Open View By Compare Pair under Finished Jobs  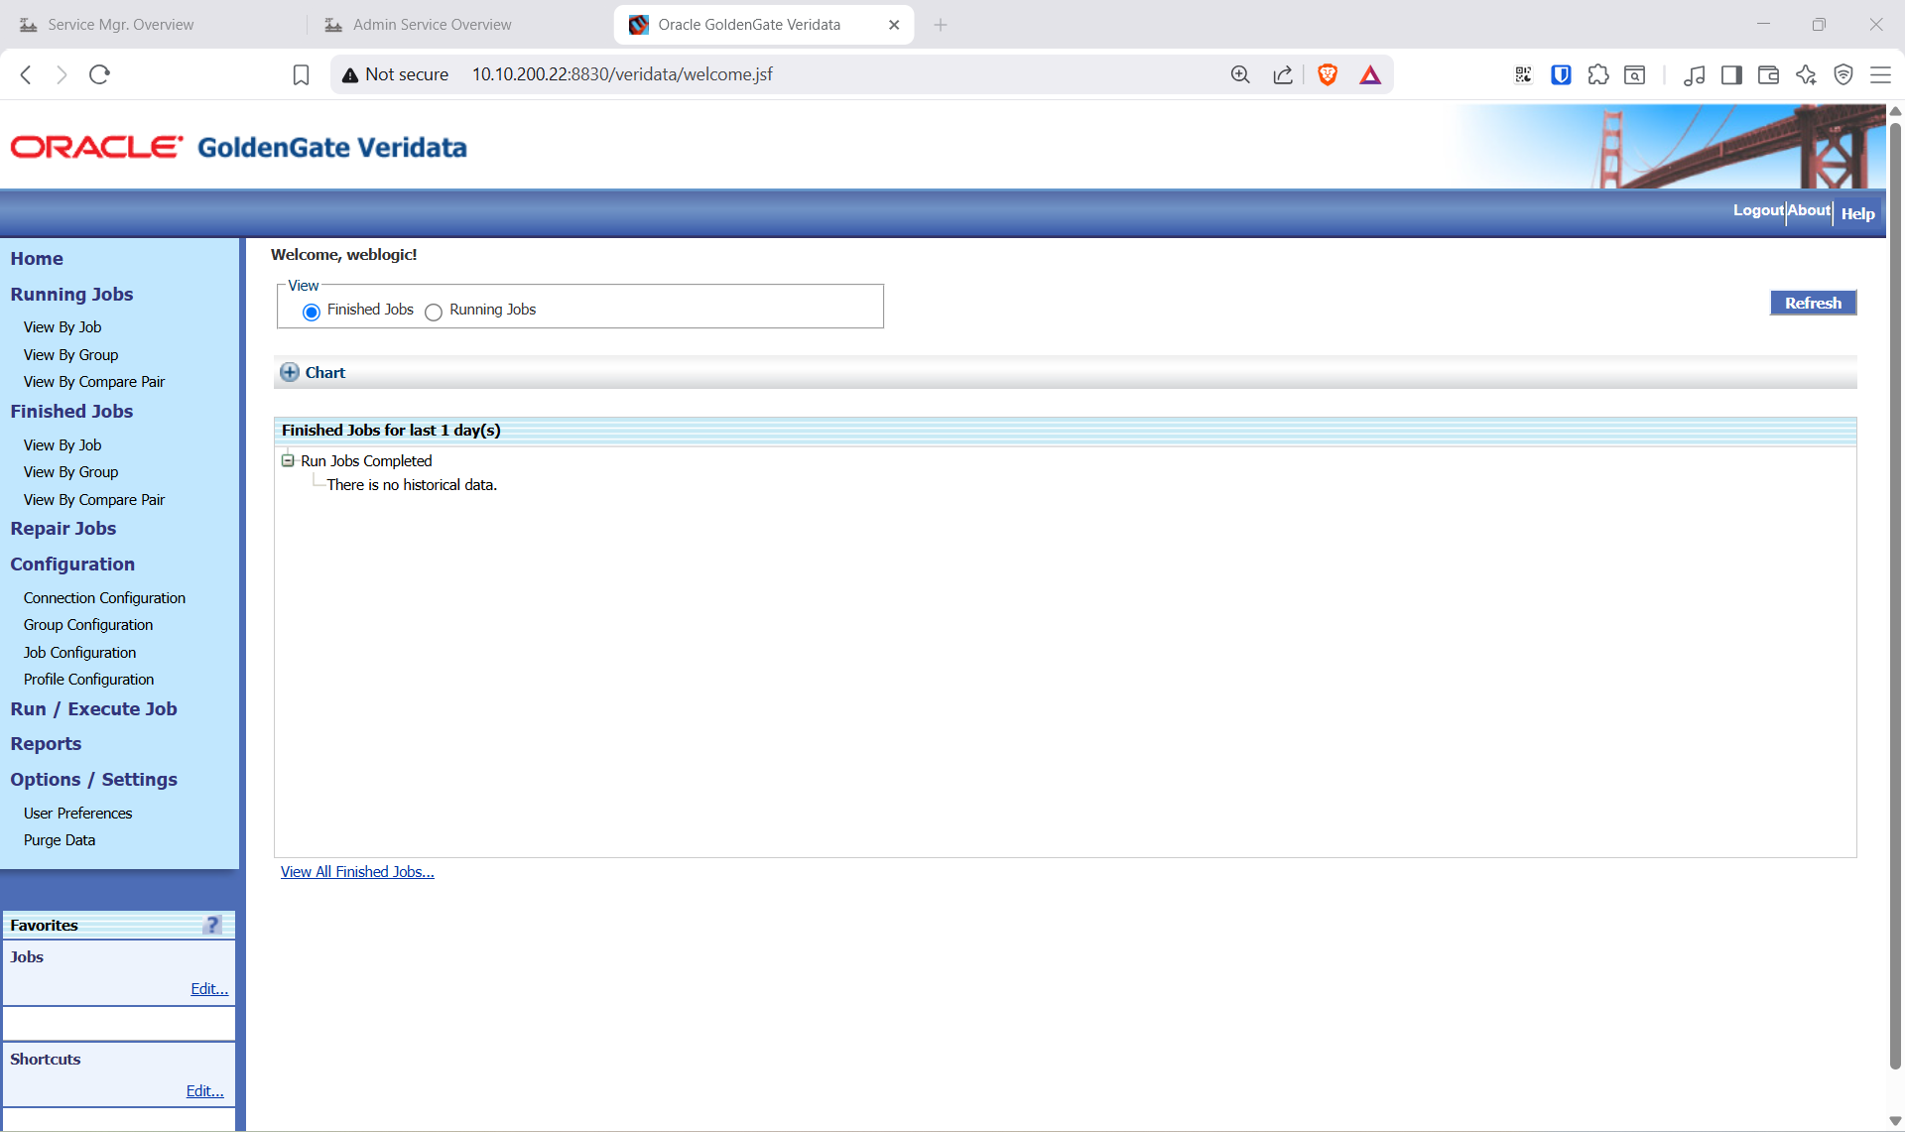tap(94, 499)
